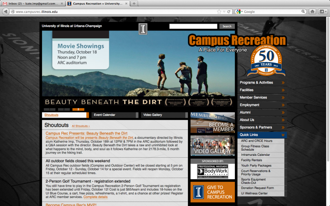The height and width of the screenshot is (206, 330).
Task: Click the Beauty Beneath the Dirt banner image
Action: pos(138,69)
